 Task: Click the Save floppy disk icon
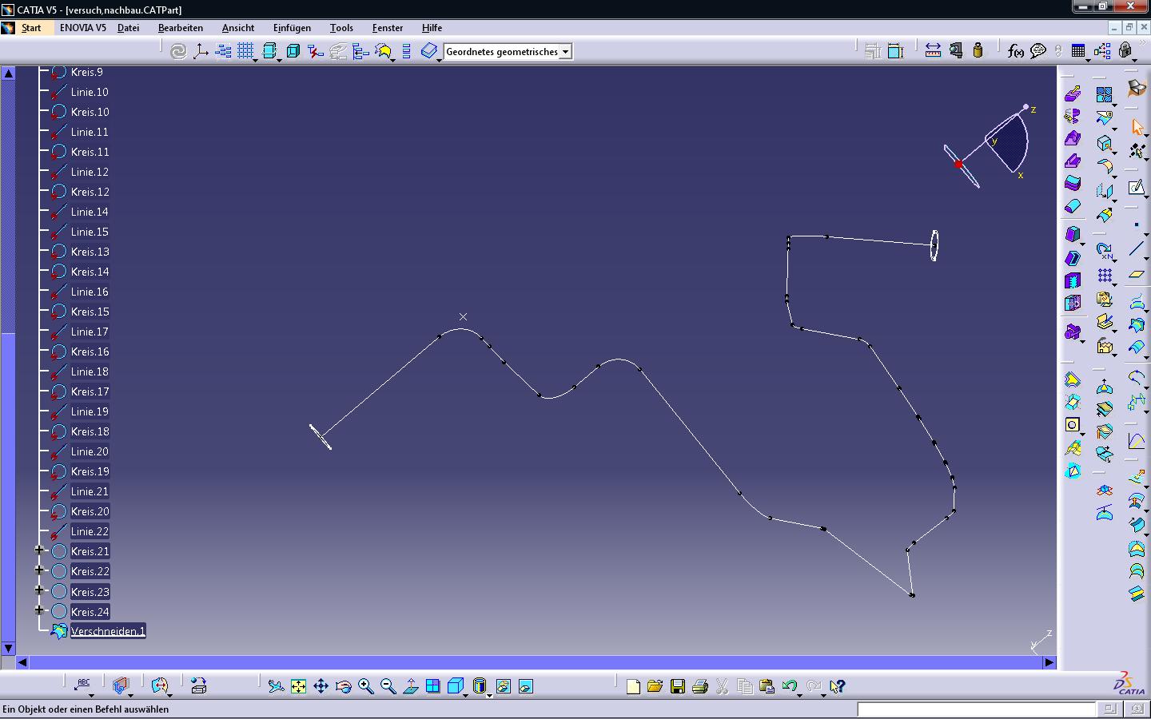pyautogui.click(x=678, y=686)
